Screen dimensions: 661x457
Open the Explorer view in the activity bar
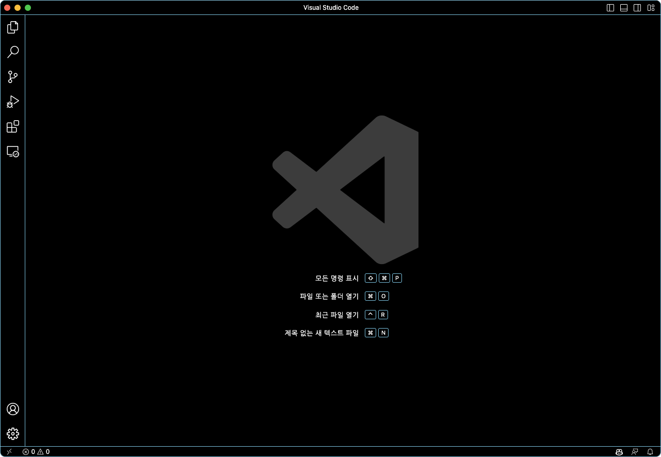[13, 27]
